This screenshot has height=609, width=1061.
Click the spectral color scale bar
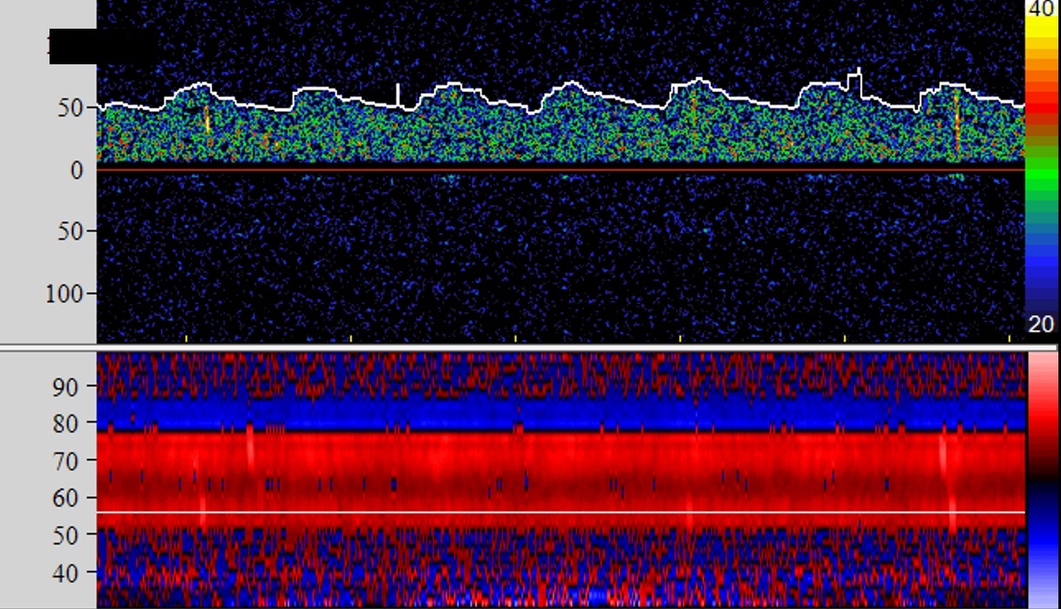(1039, 165)
